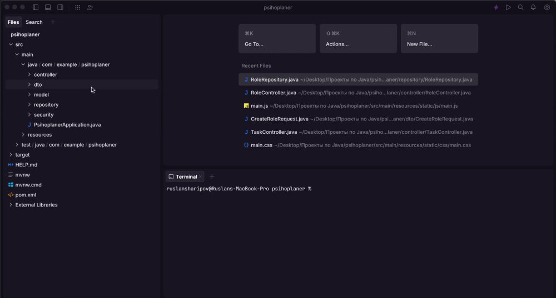
Task: Open mvnw.cmd file
Action: click(28, 185)
